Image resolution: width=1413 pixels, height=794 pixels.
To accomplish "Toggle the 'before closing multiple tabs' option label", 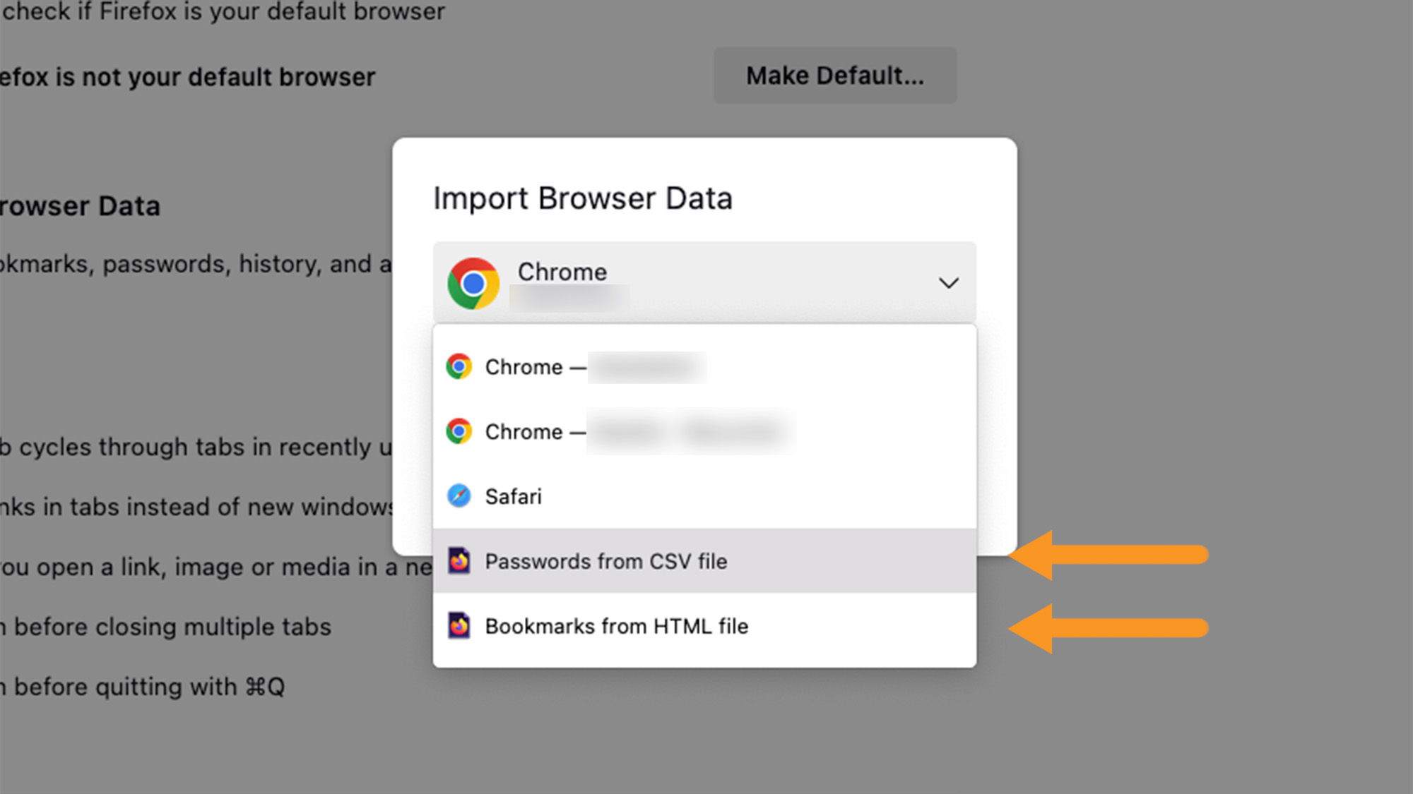I will 170,627.
